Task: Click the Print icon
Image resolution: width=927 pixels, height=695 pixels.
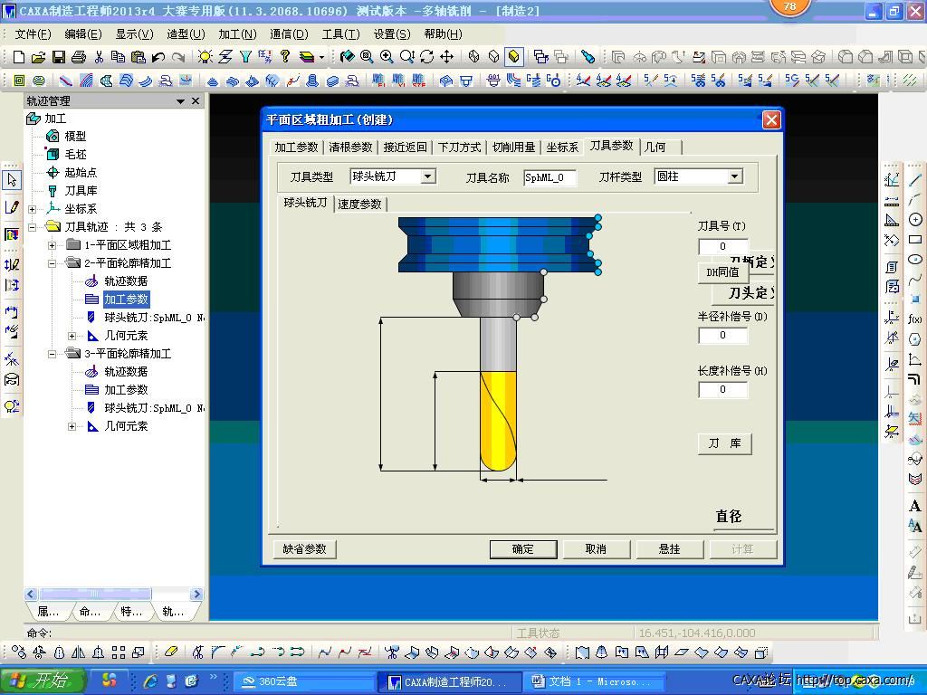Action: click(79, 57)
